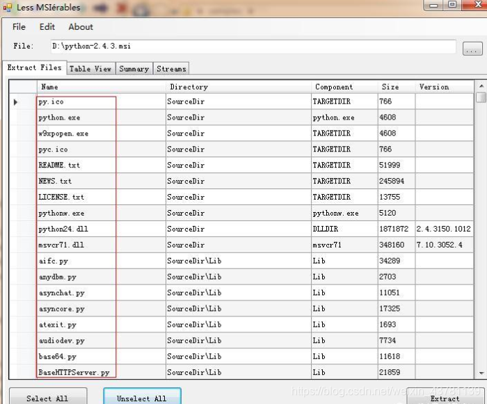
Task: Select the LICENSE.txt file name
Action: click(x=61, y=197)
